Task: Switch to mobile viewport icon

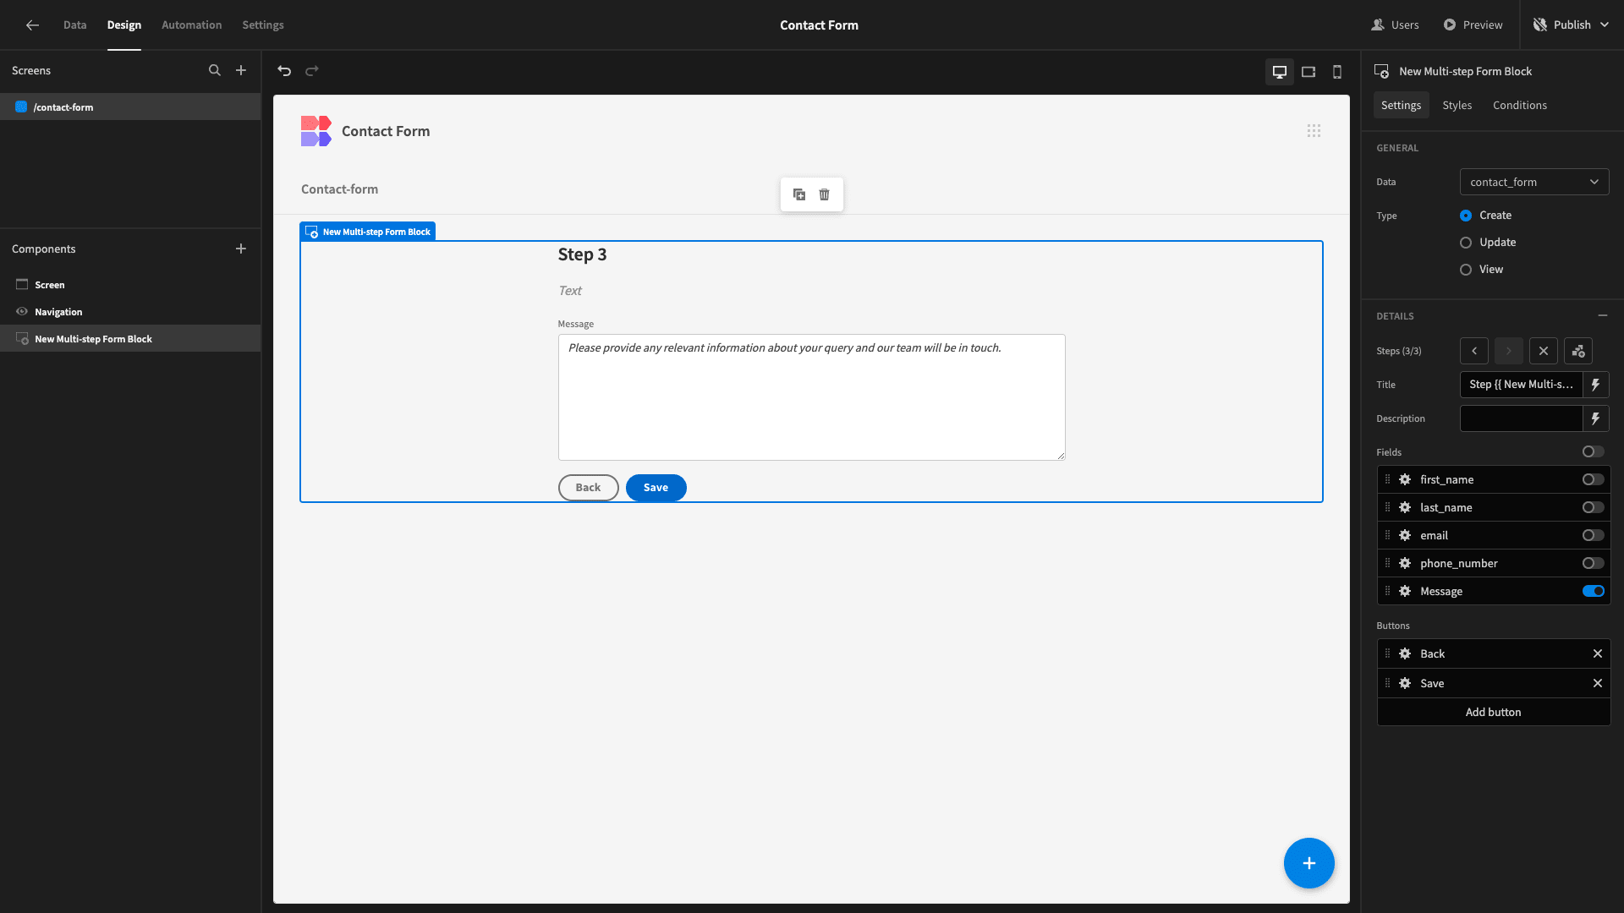Action: (1337, 71)
